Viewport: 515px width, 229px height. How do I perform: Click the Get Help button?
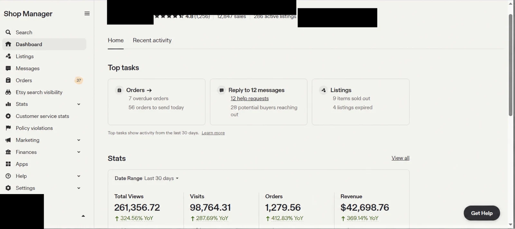(482, 213)
